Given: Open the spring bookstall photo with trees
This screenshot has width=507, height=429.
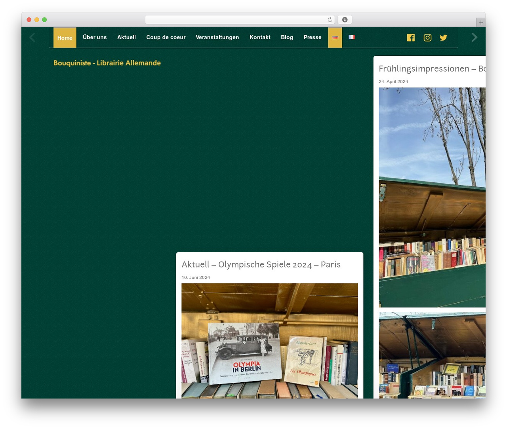Looking at the screenshot, I should 432,197.
